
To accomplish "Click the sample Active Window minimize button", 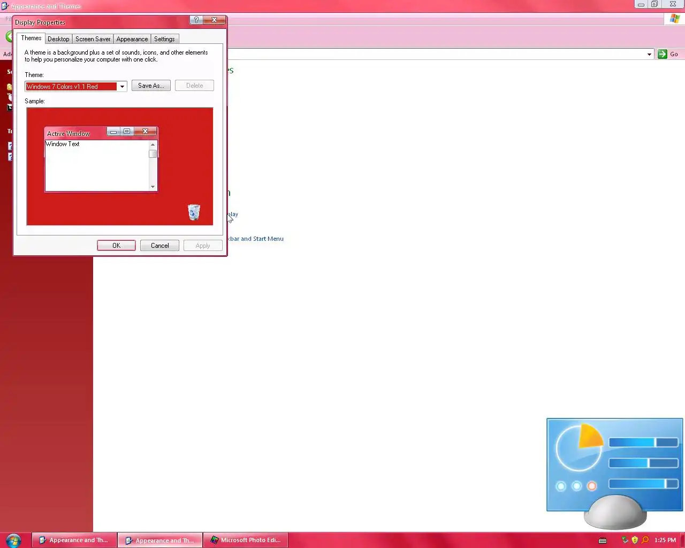I will 113,131.
